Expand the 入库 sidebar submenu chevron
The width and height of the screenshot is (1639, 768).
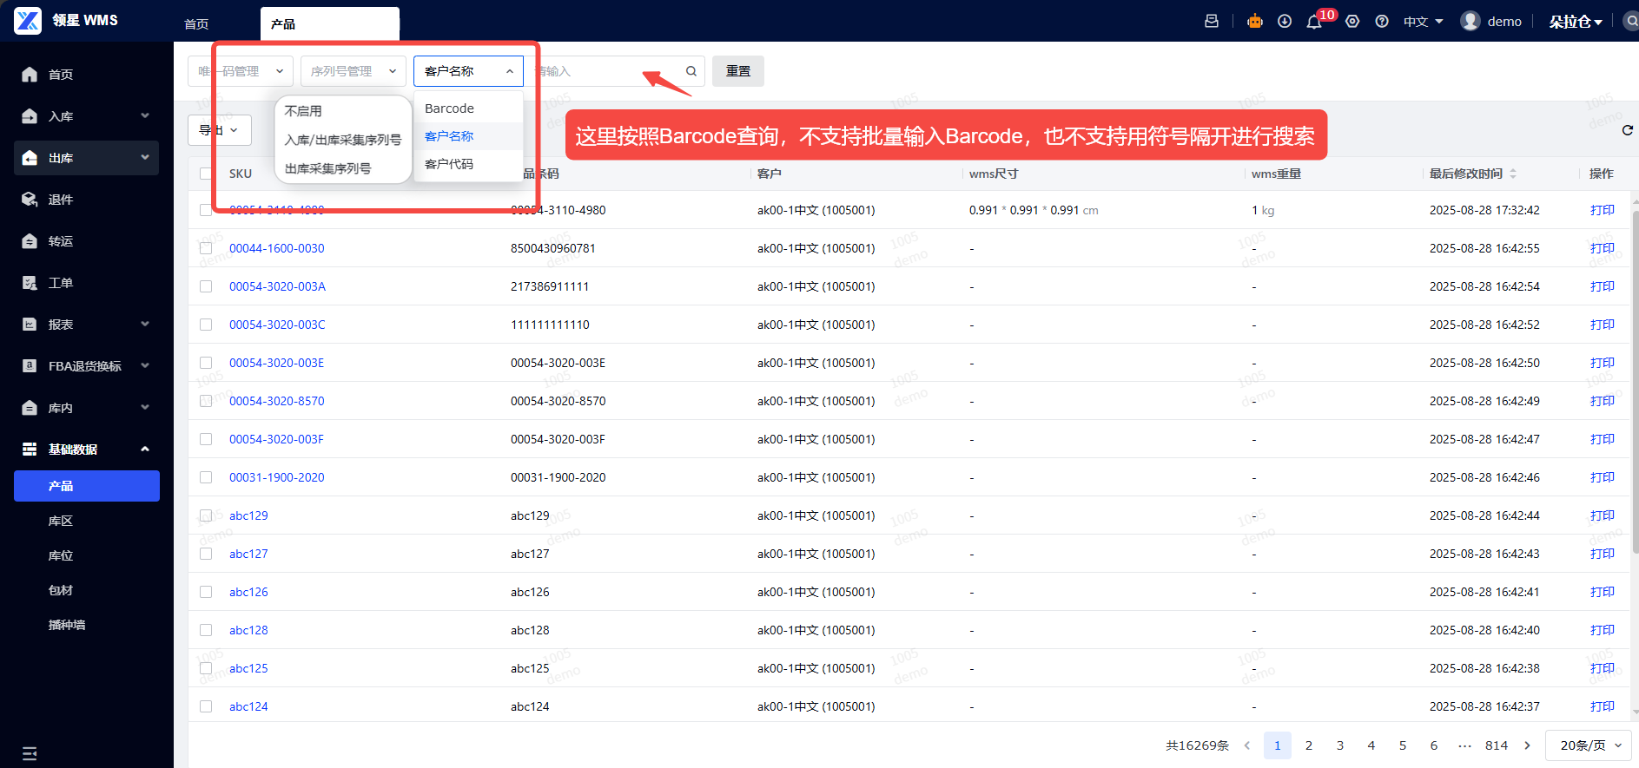click(145, 115)
